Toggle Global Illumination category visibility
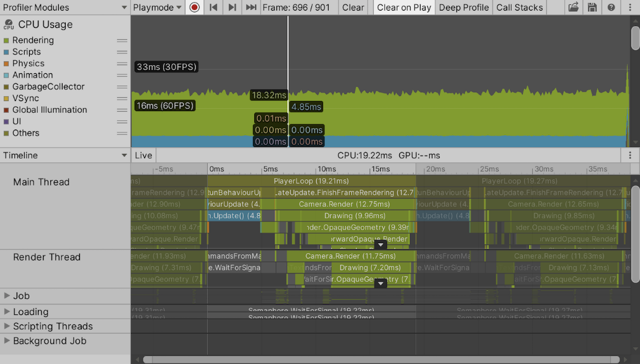 [6, 110]
